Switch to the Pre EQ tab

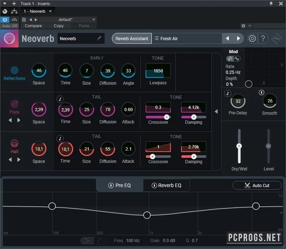pos(119,185)
